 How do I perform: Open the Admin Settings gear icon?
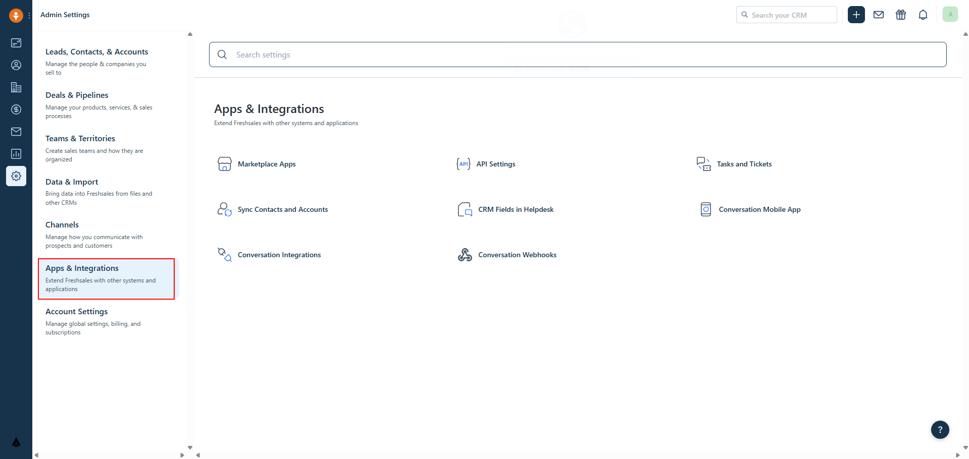click(16, 176)
